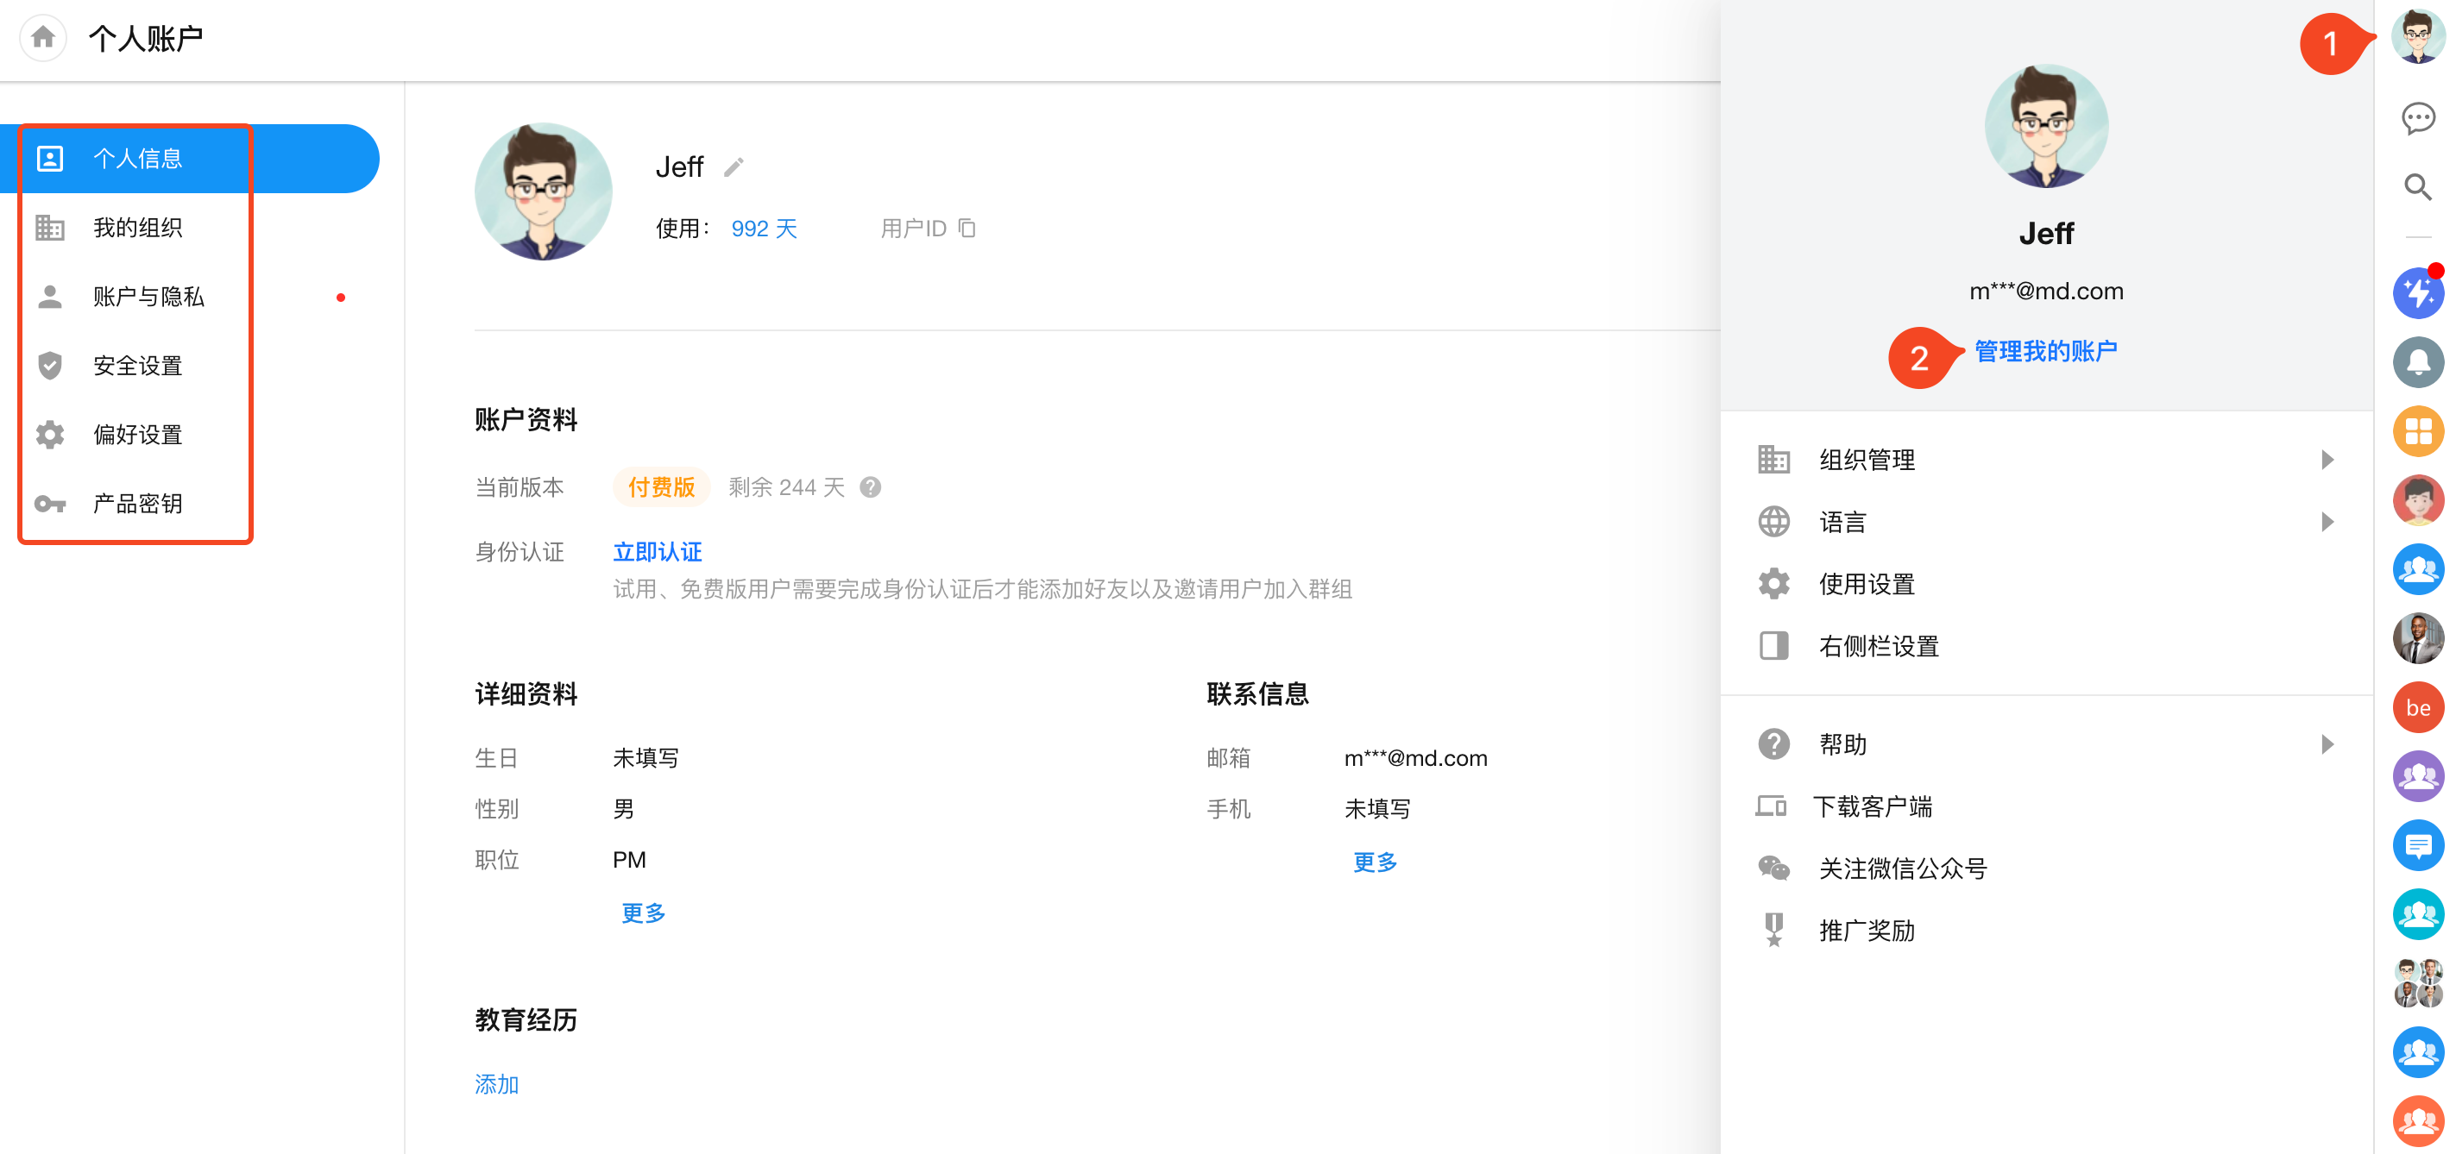Open orange app grid icon in sidebar
Viewport: 2456px width, 1154px height.
(2417, 430)
